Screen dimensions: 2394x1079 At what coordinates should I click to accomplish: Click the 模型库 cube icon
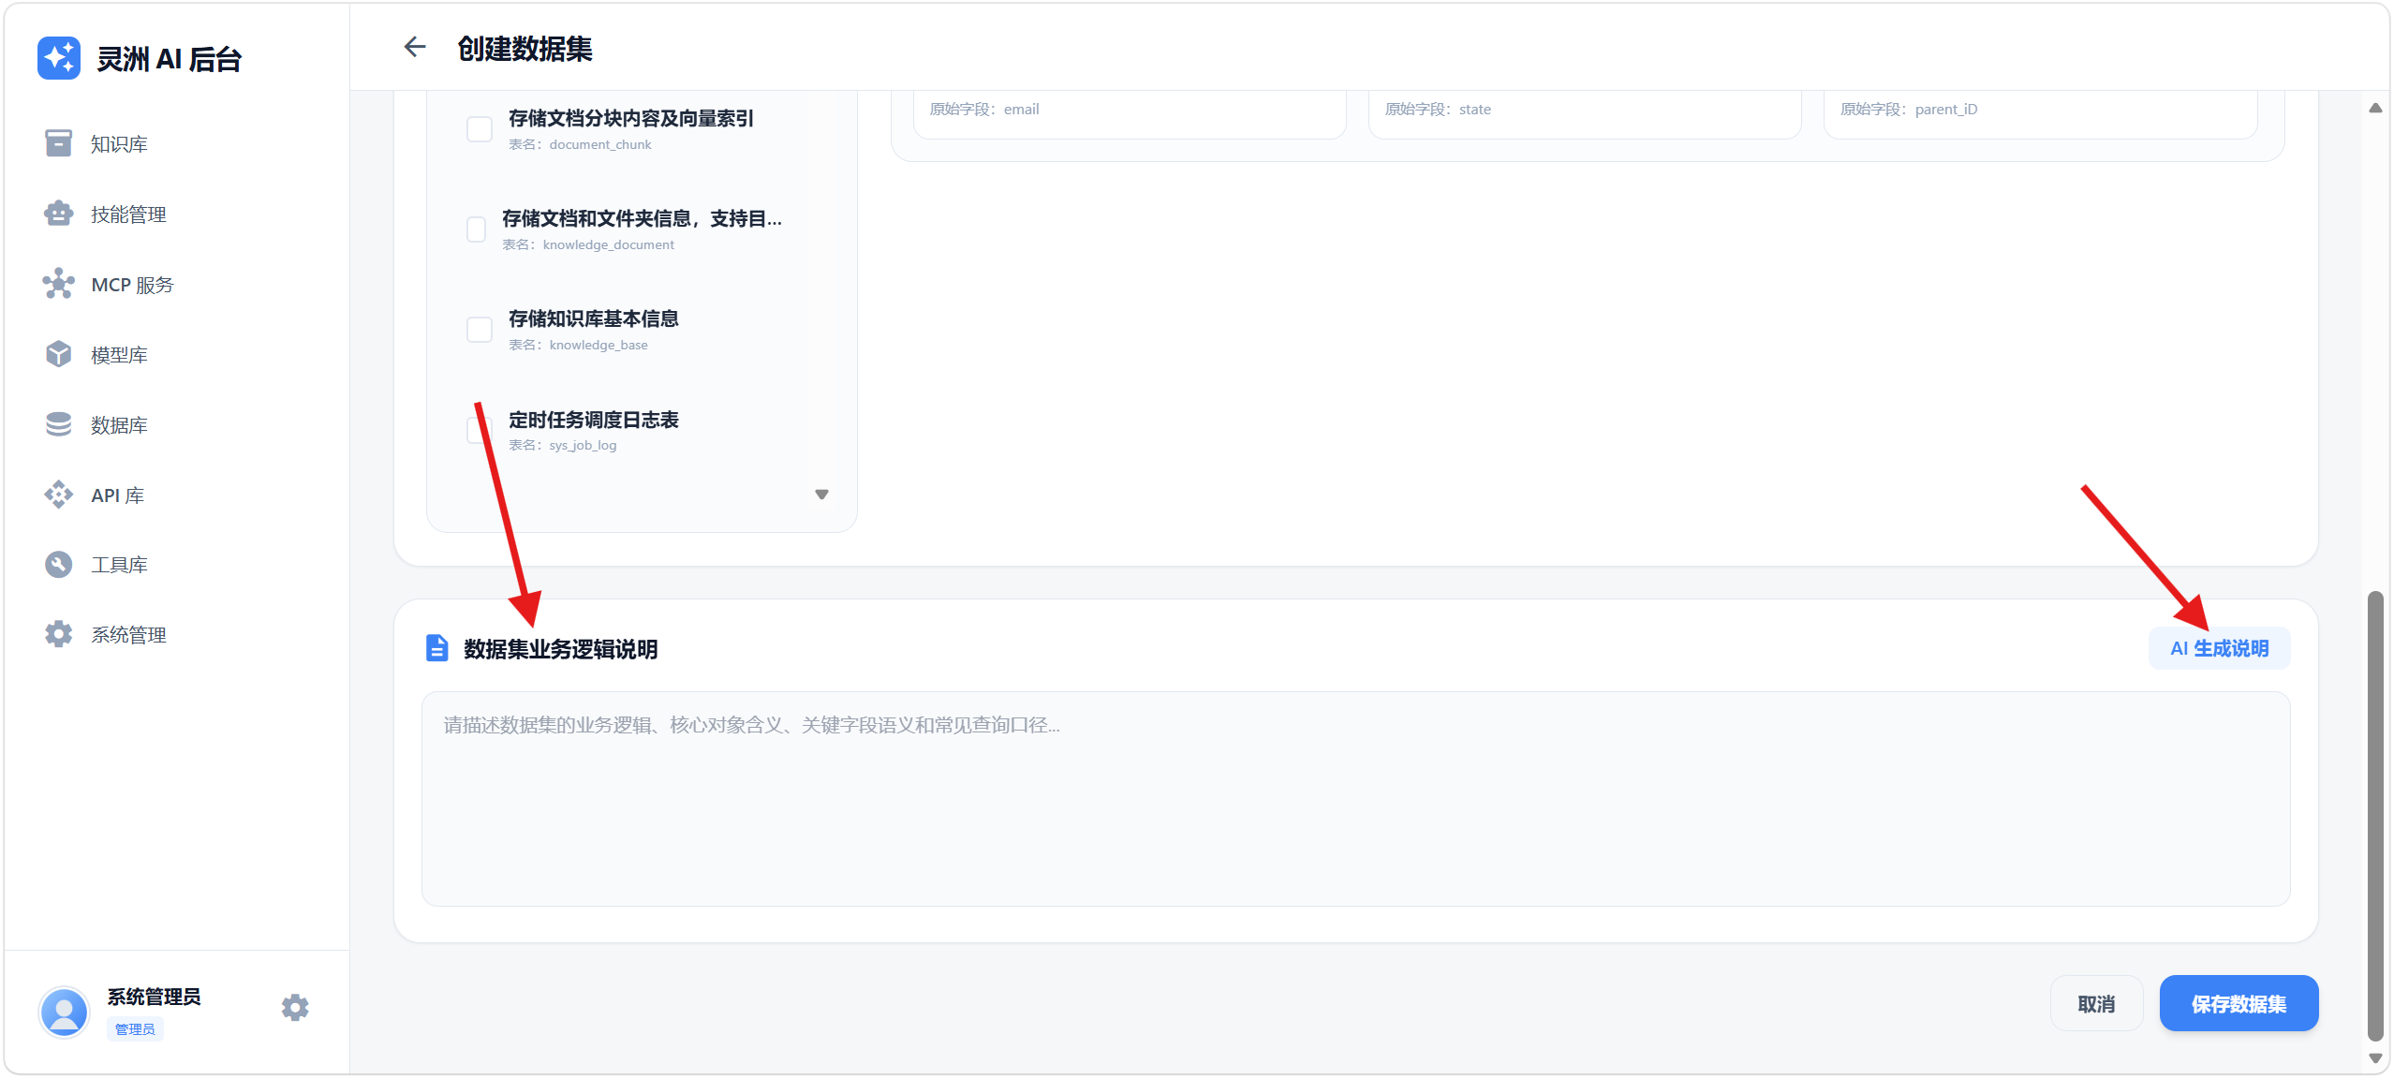pyautogui.click(x=58, y=354)
